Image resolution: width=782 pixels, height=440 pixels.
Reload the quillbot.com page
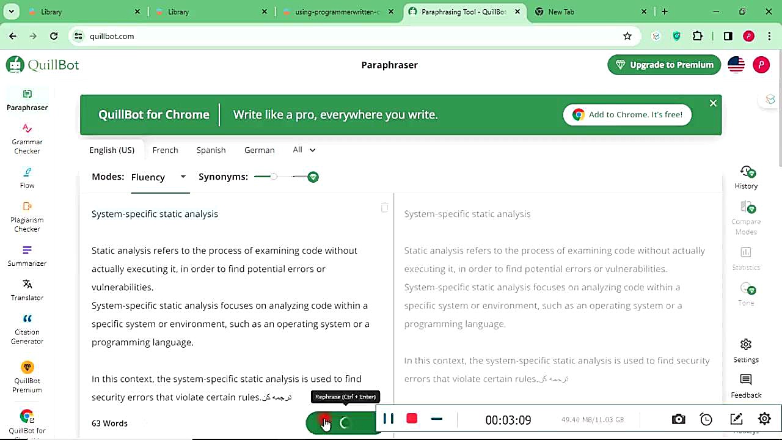(54, 36)
